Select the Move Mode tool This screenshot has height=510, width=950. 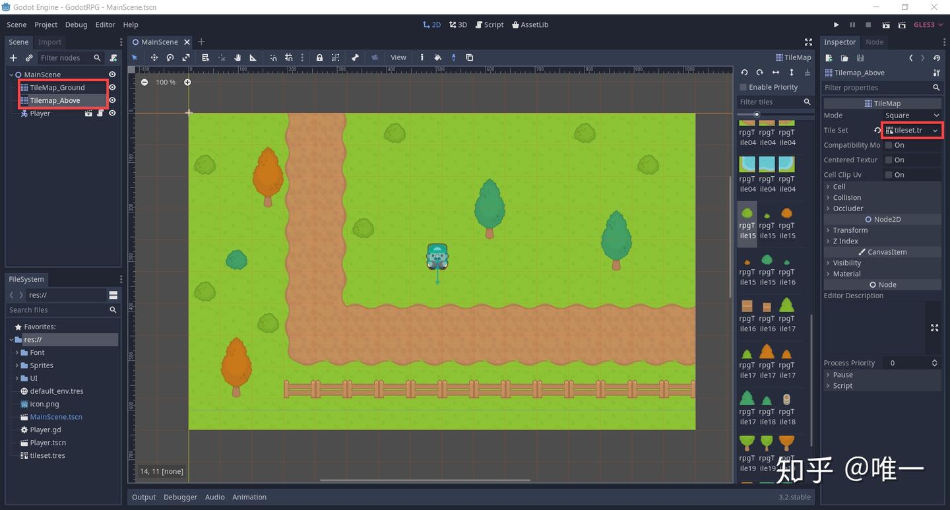154,57
